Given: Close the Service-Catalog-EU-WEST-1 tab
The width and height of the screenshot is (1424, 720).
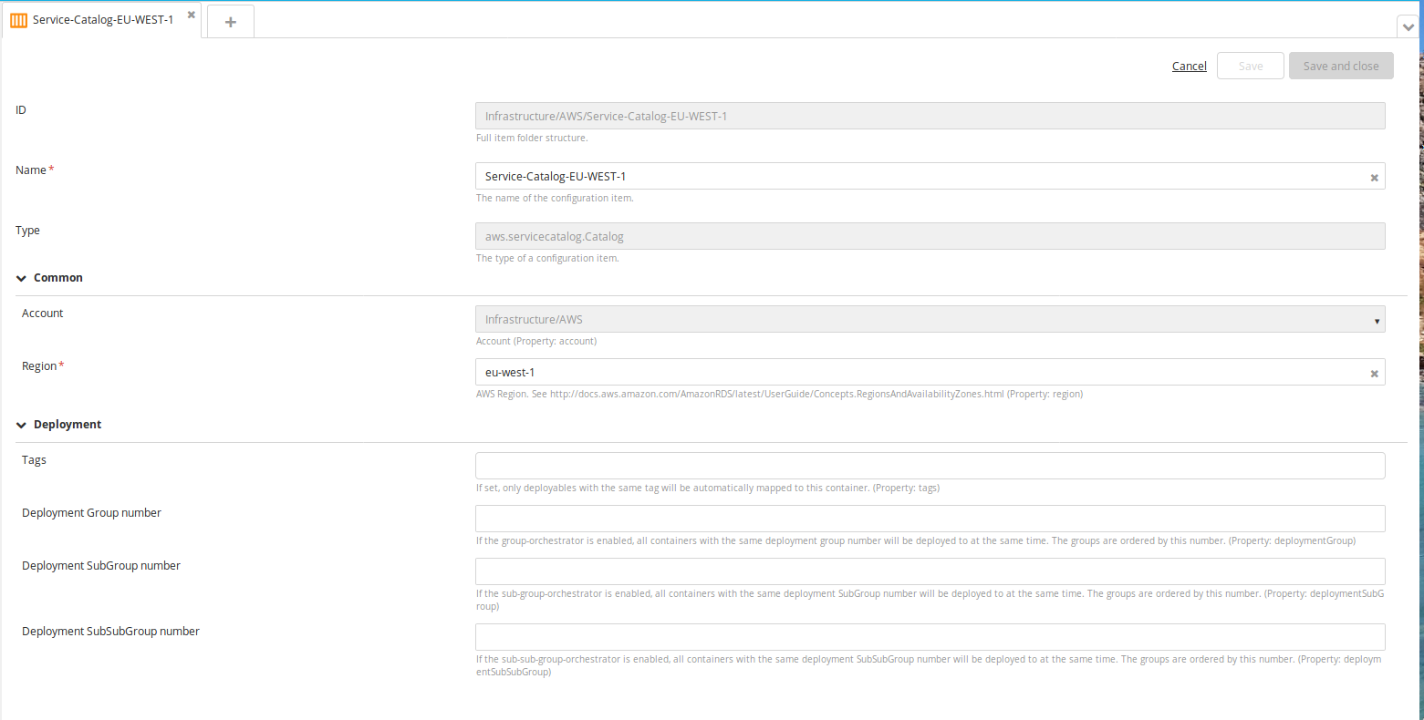Looking at the screenshot, I should (x=192, y=15).
